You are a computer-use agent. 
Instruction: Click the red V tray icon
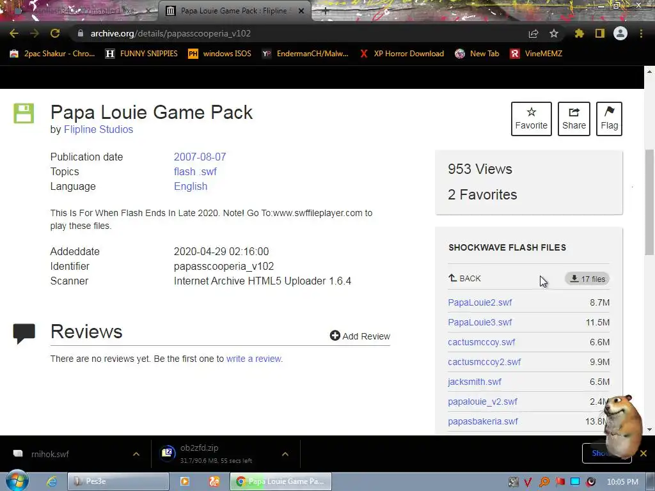tap(528, 482)
